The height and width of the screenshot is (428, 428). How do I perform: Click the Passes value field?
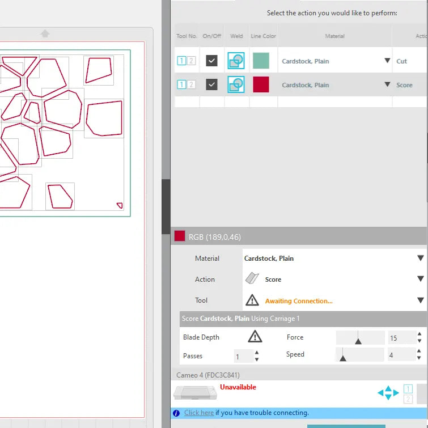242,357
